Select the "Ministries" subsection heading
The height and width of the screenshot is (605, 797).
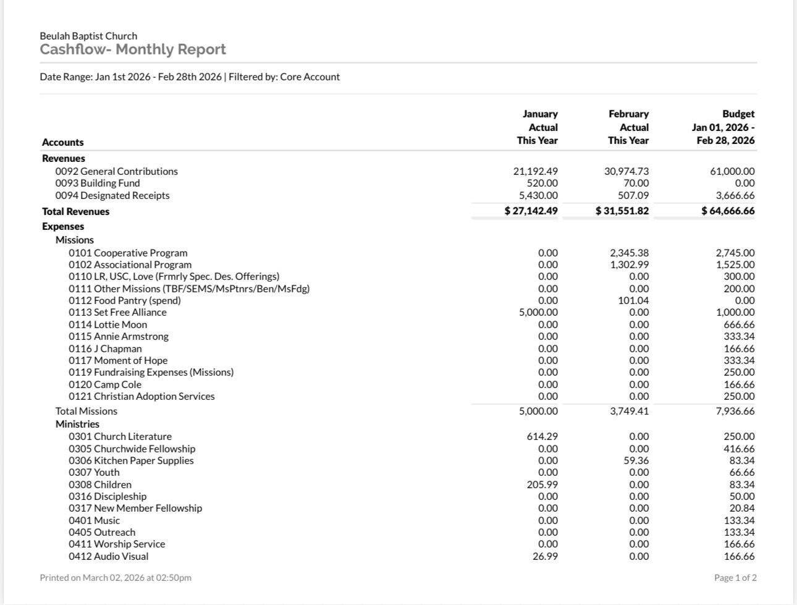77,424
